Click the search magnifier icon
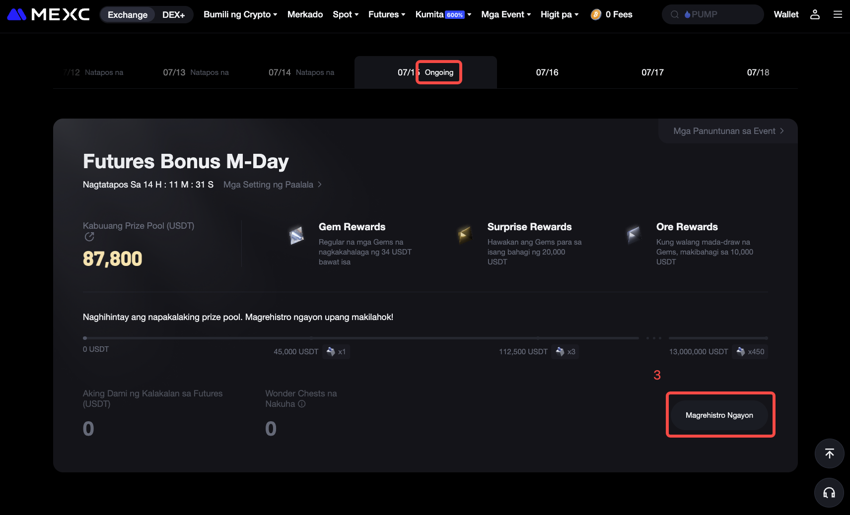 [674, 14]
